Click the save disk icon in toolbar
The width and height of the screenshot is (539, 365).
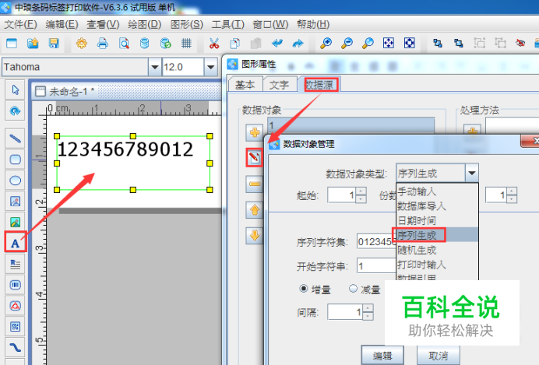pyautogui.click(x=52, y=43)
